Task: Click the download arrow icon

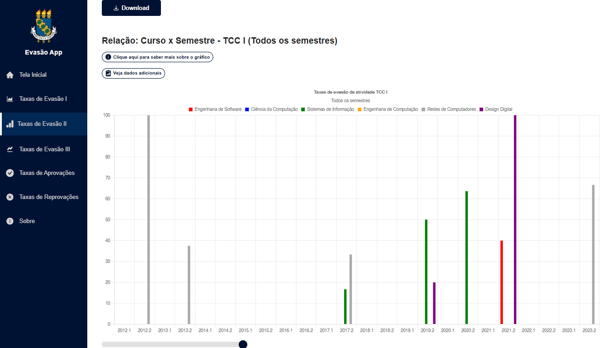Action: click(116, 8)
